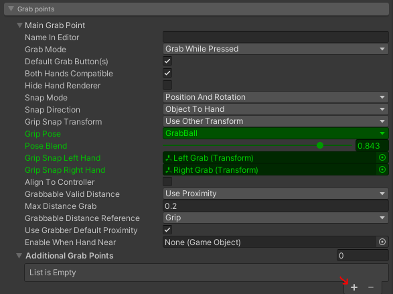Viewport: 393px width, 294px height.
Task: Click the Name In Editor text field
Action: pos(275,37)
